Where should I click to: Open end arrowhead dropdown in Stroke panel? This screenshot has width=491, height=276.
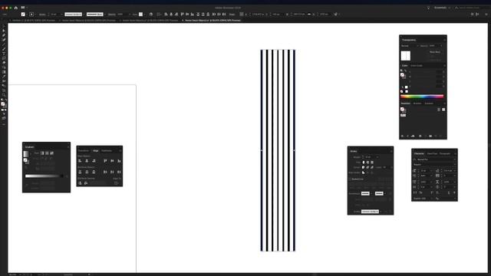coord(381,193)
